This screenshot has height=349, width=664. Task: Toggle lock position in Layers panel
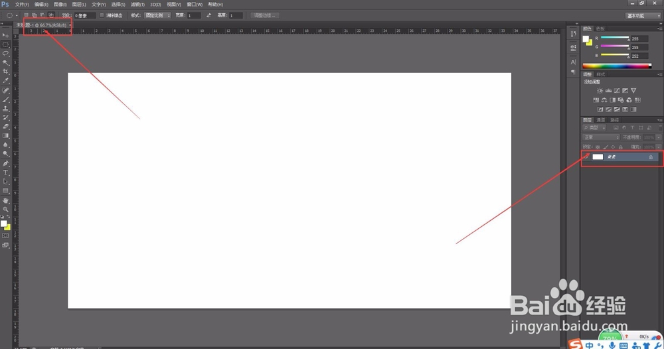pos(613,147)
